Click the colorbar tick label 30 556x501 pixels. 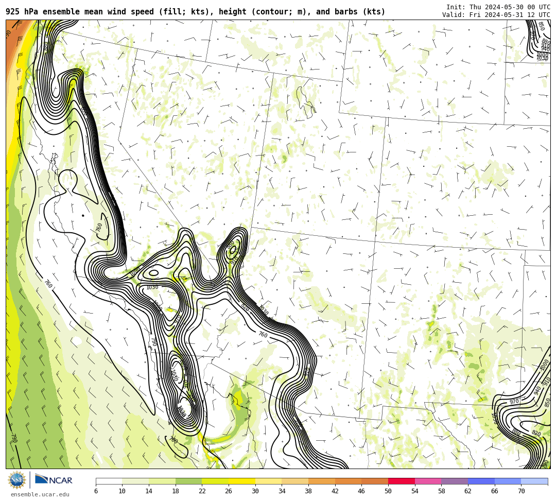[255, 491]
